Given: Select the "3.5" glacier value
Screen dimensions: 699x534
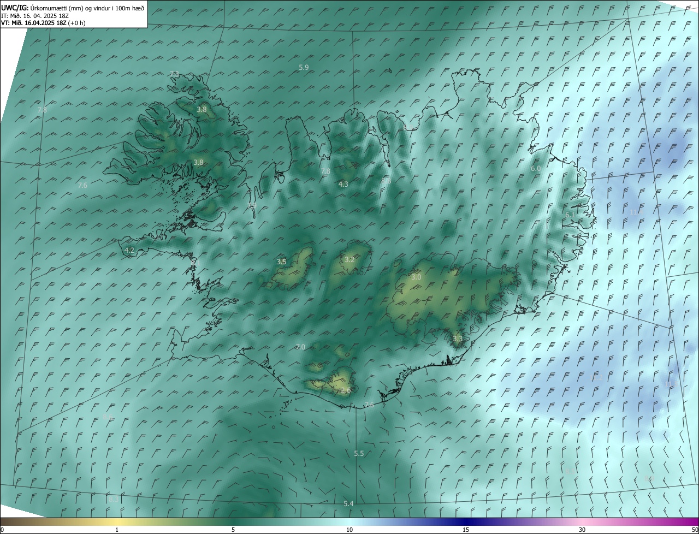Looking at the screenshot, I should [x=281, y=262].
